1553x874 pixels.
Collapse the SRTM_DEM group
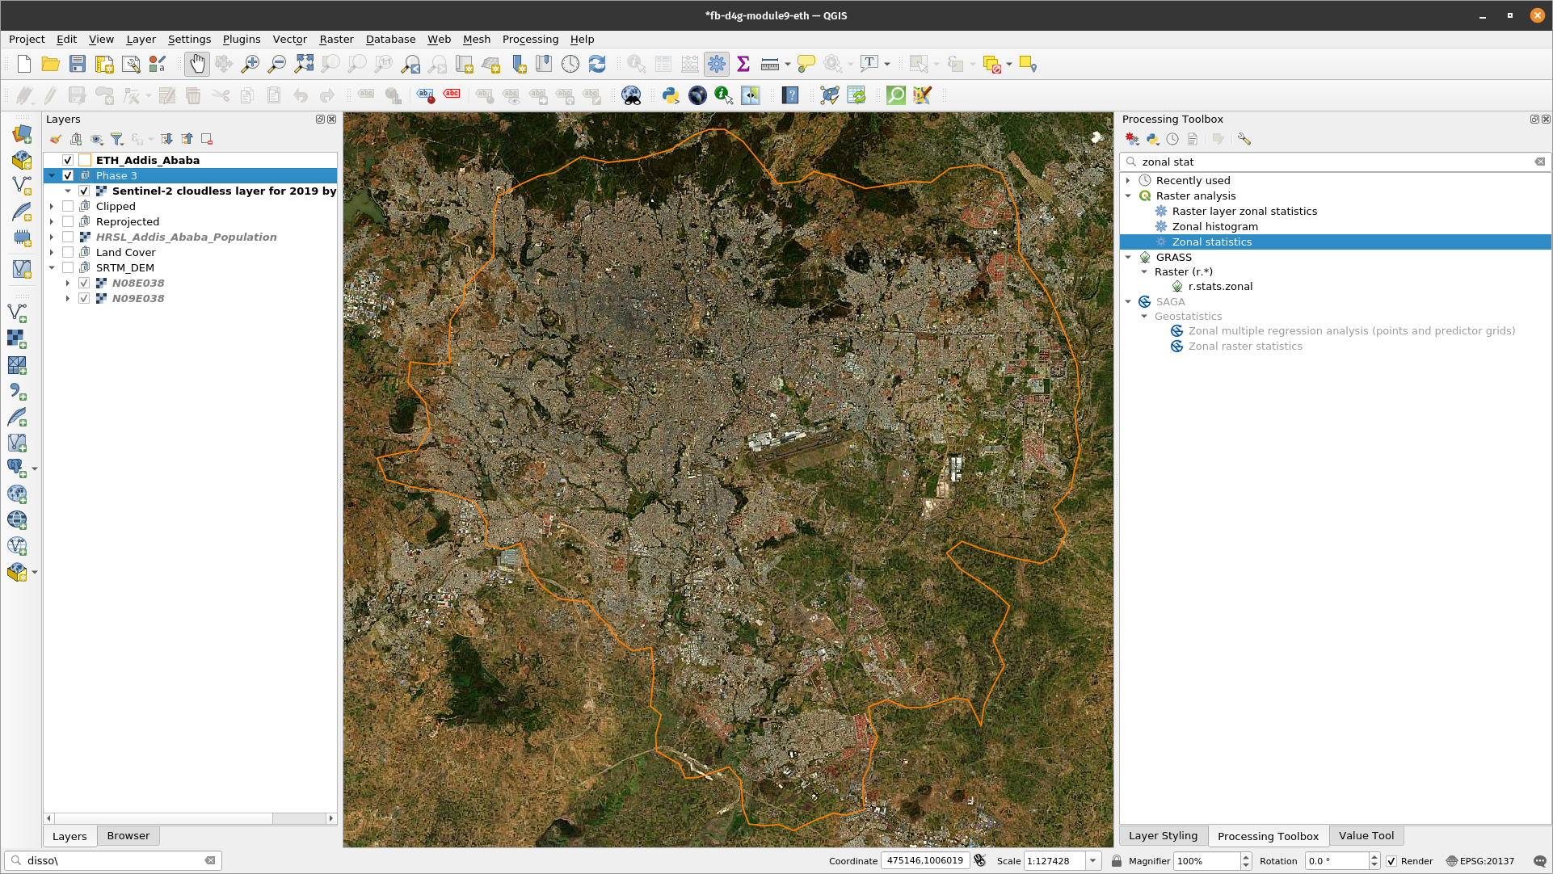52,267
